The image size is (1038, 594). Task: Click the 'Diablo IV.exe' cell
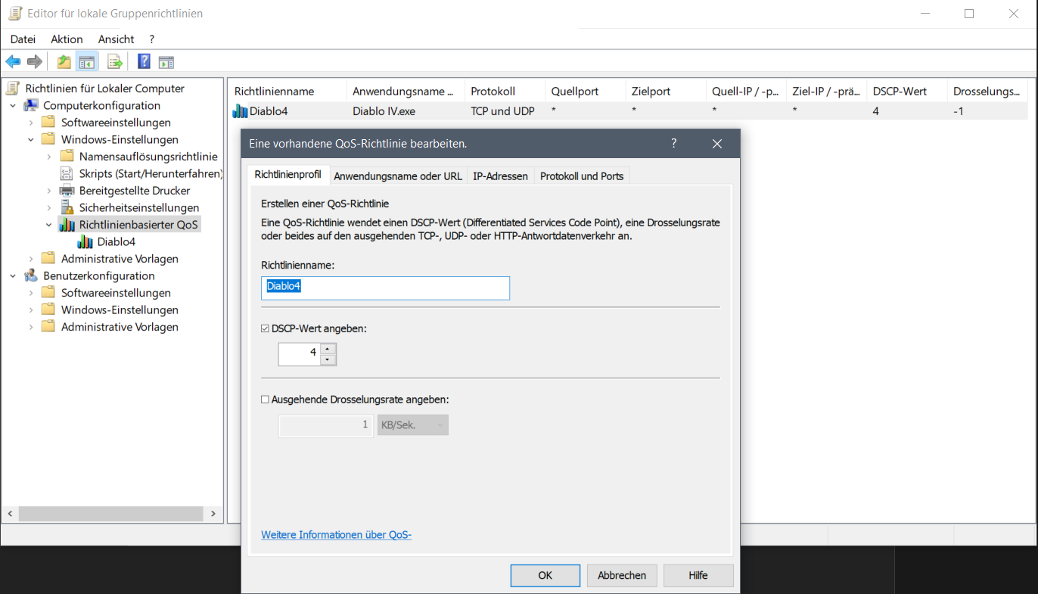(384, 111)
